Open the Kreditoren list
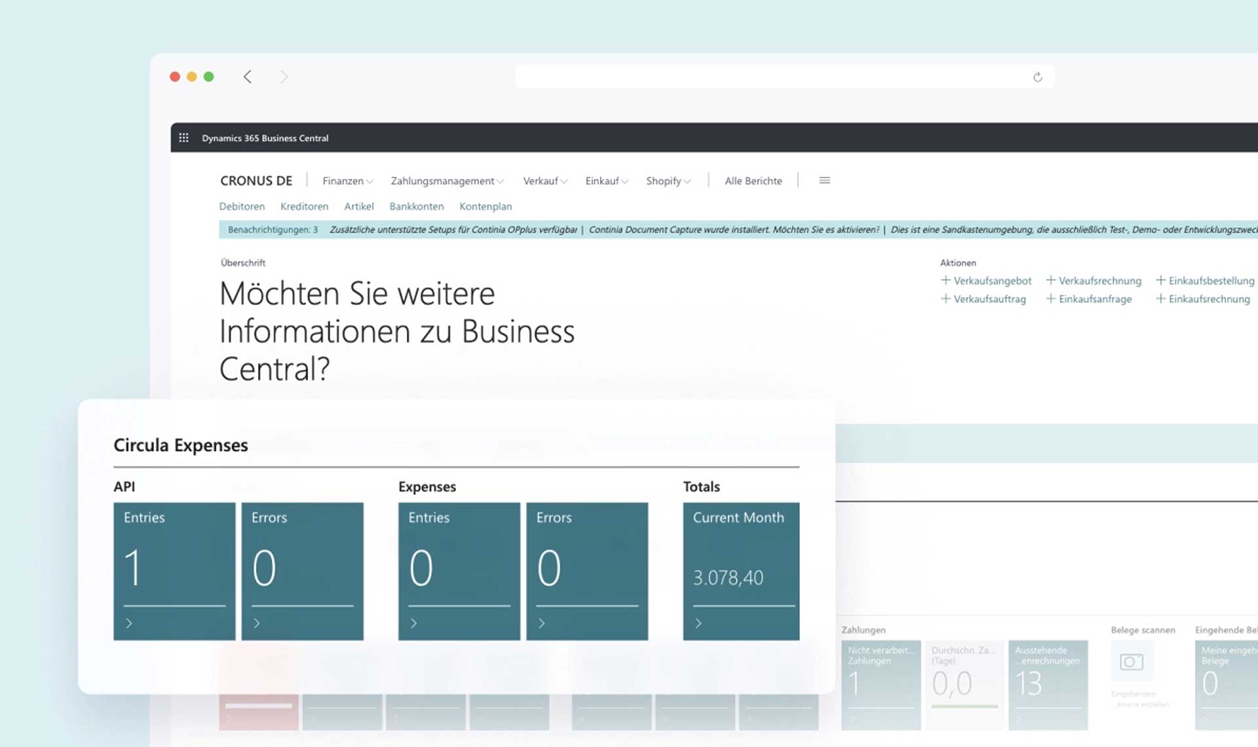Screen dimensions: 1258x747 (x=304, y=206)
